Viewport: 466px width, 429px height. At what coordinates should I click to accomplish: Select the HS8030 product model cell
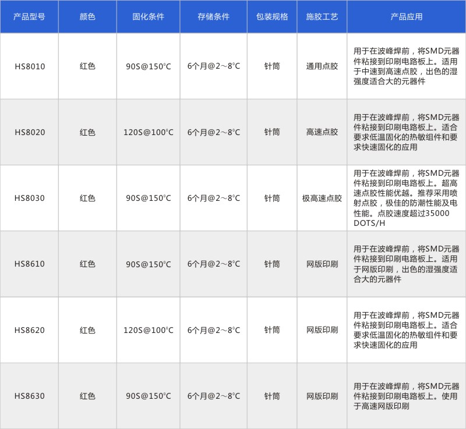click(x=29, y=198)
